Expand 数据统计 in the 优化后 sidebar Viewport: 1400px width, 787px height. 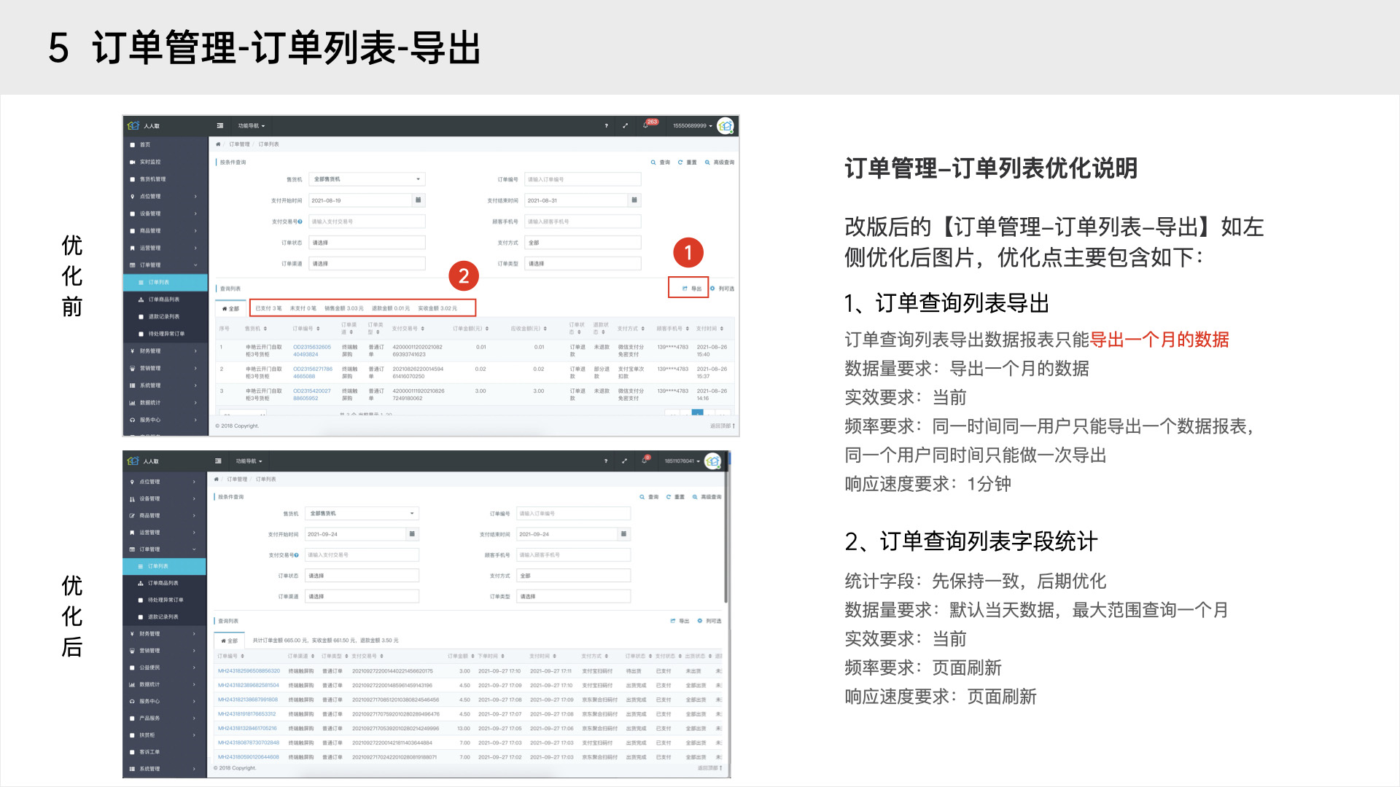click(165, 684)
